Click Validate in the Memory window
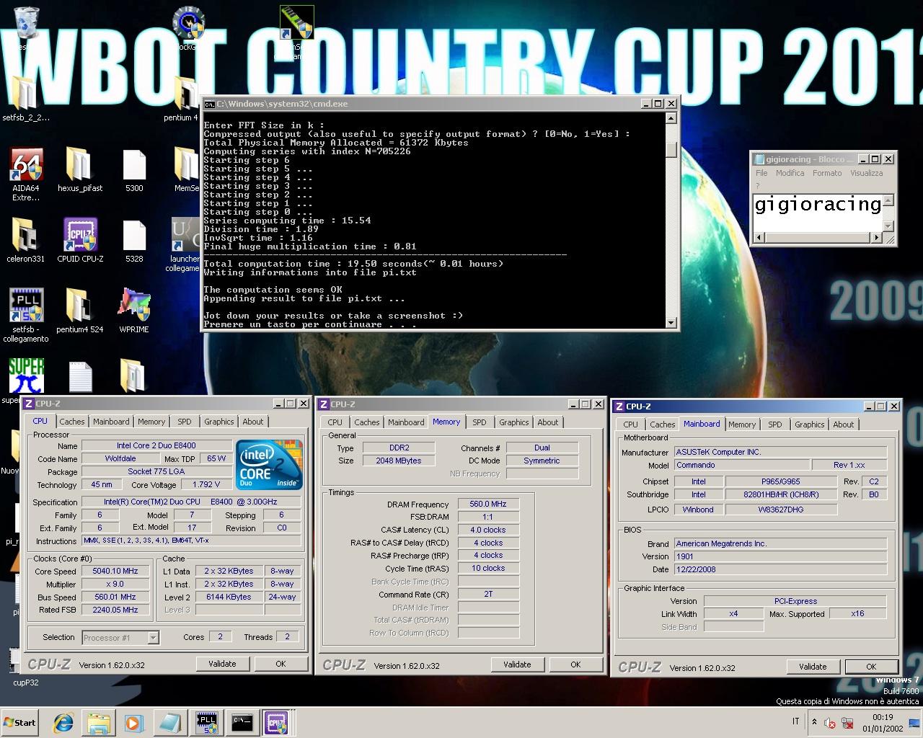The image size is (923, 738). pos(517,664)
